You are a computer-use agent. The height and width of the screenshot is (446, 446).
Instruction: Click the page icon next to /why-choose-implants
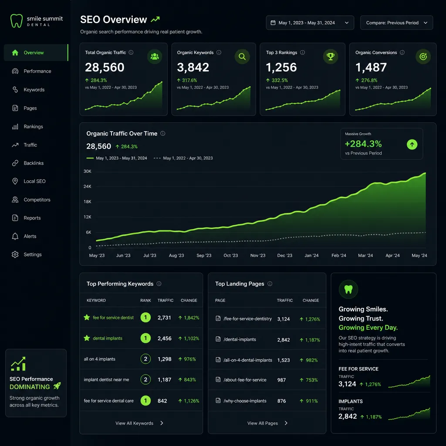coord(218,401)
